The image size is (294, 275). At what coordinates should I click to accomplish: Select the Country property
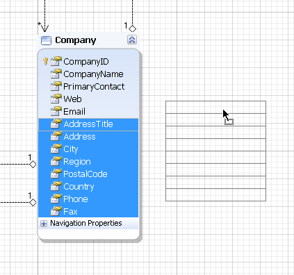tap(88, 187)
